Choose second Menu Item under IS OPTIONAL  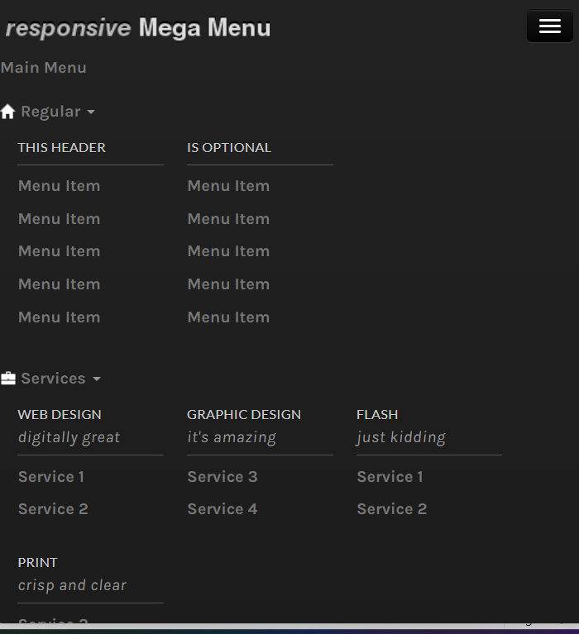point(228,219)
